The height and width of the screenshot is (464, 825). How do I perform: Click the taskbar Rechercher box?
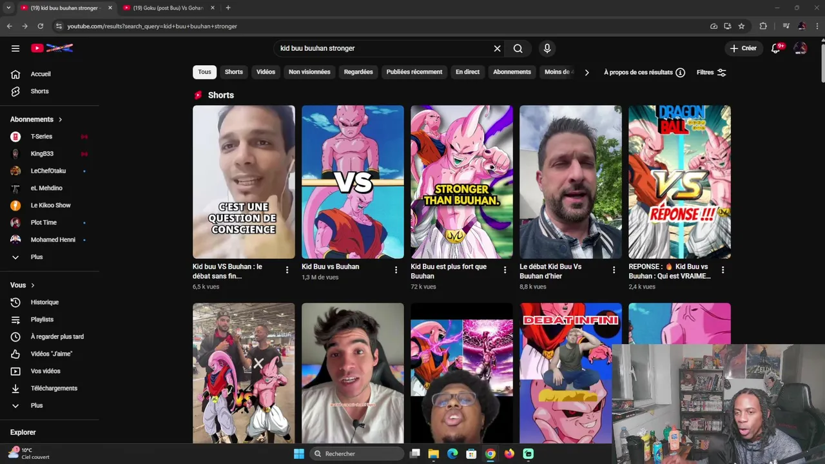pyautogui.click(x=356, y=454)
